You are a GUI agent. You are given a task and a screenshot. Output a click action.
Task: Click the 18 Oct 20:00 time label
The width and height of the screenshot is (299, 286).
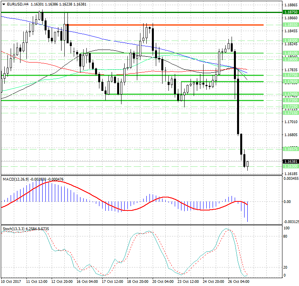(138, 282)
